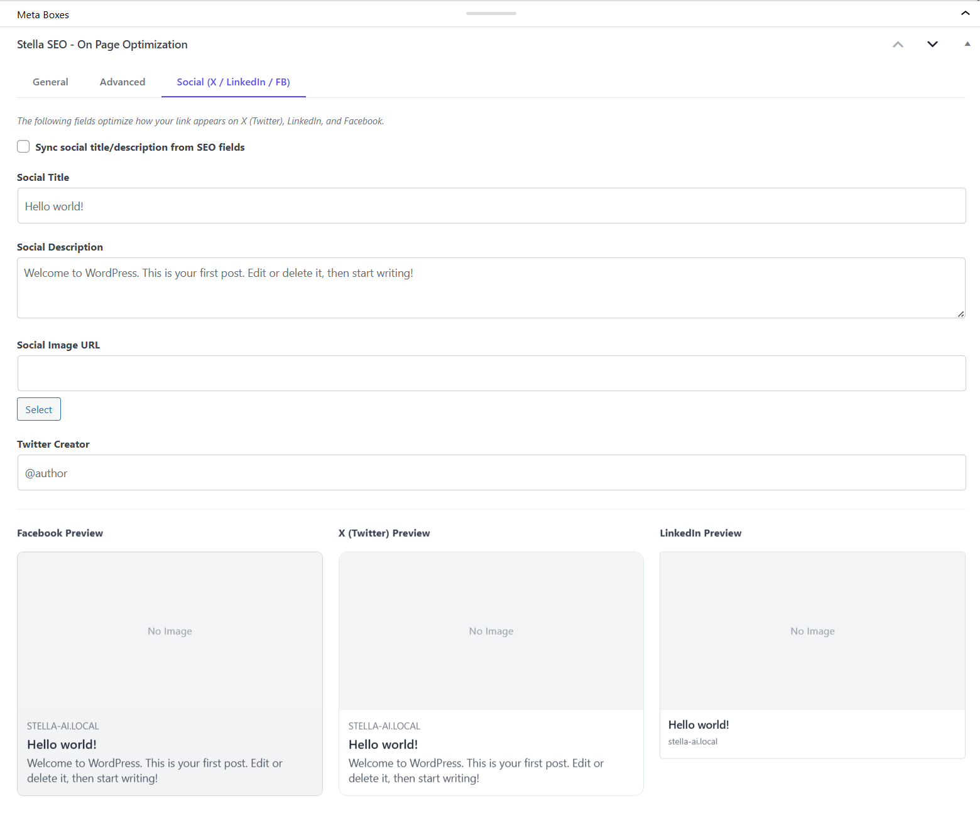Click the Twitter Creator field
The width and height of the screenshot is (980, 830).
[x=491, y=473]
